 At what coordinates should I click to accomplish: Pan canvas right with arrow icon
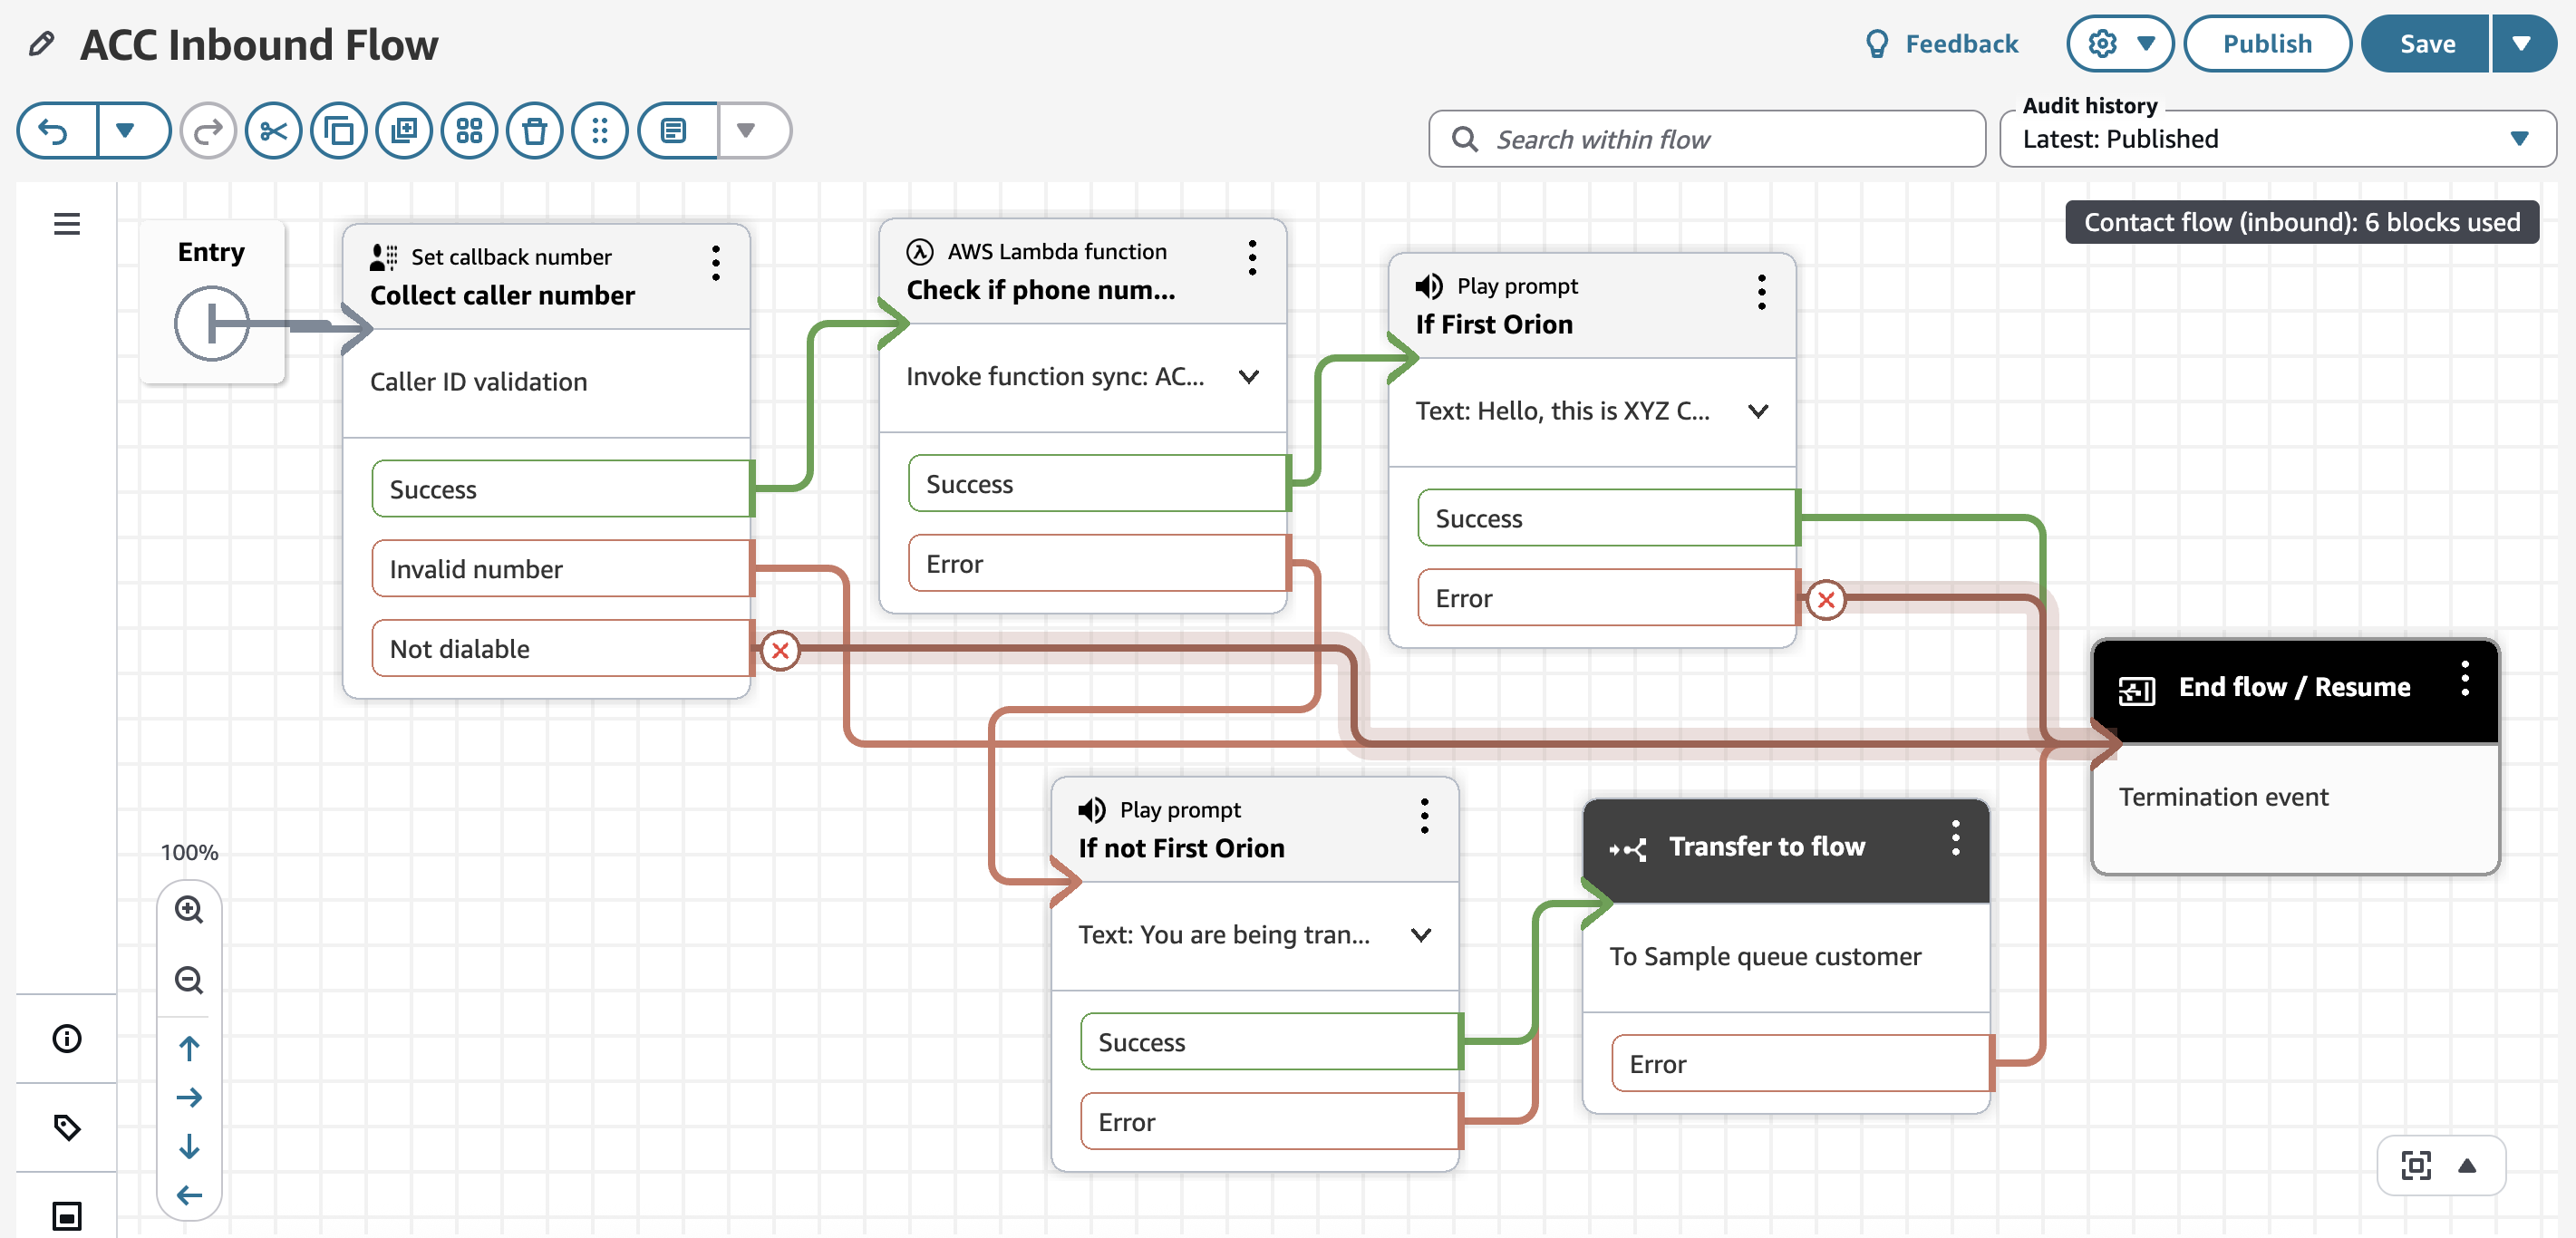[189, 1097]
